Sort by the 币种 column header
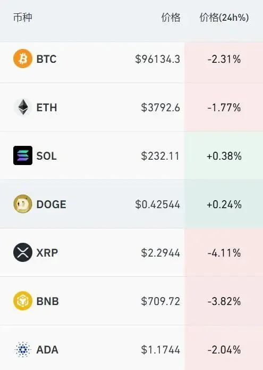 pos(23,18)
